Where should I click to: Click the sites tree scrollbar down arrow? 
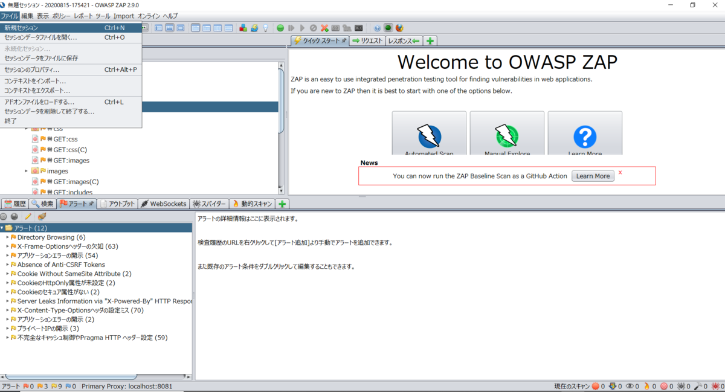(x=281, y=190)
